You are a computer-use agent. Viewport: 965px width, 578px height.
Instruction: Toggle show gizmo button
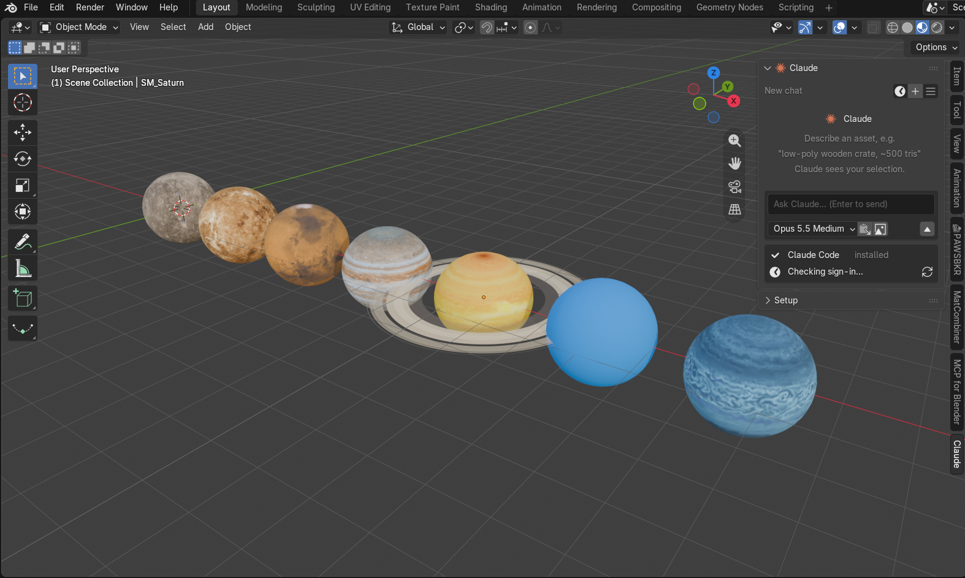tap(805, 27)
